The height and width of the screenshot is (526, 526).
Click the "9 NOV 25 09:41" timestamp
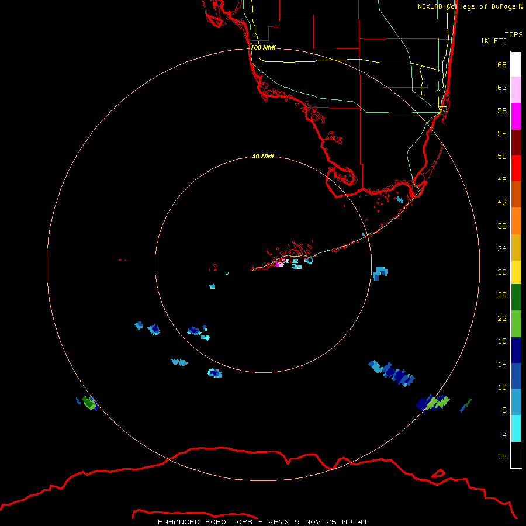331,522
